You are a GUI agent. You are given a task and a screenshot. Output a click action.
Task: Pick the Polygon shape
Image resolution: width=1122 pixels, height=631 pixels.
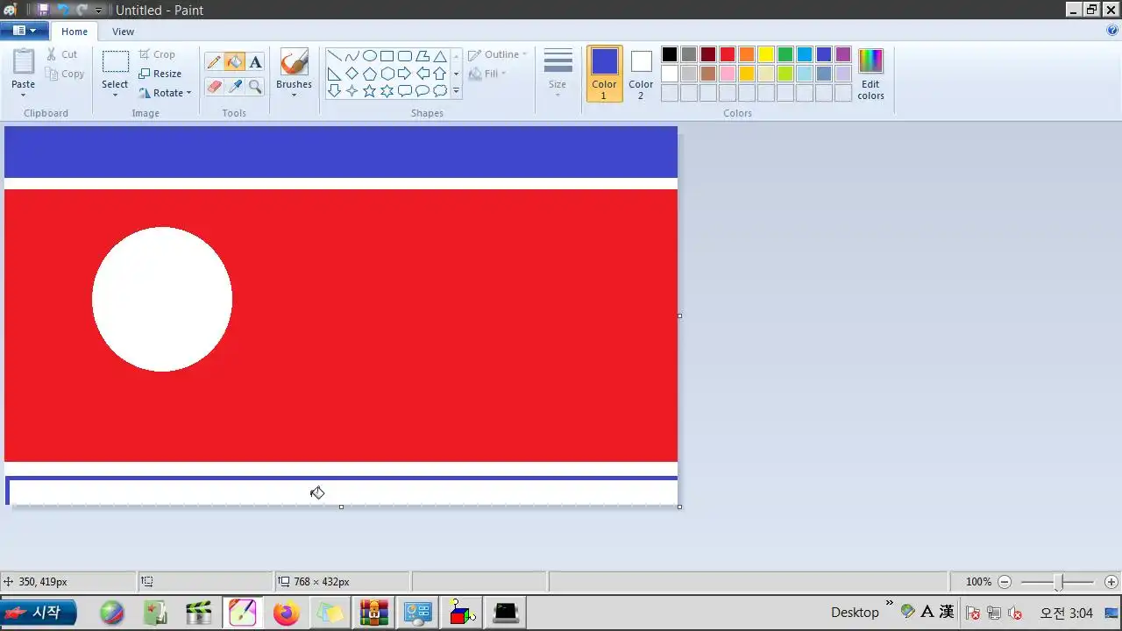[422, 56]
